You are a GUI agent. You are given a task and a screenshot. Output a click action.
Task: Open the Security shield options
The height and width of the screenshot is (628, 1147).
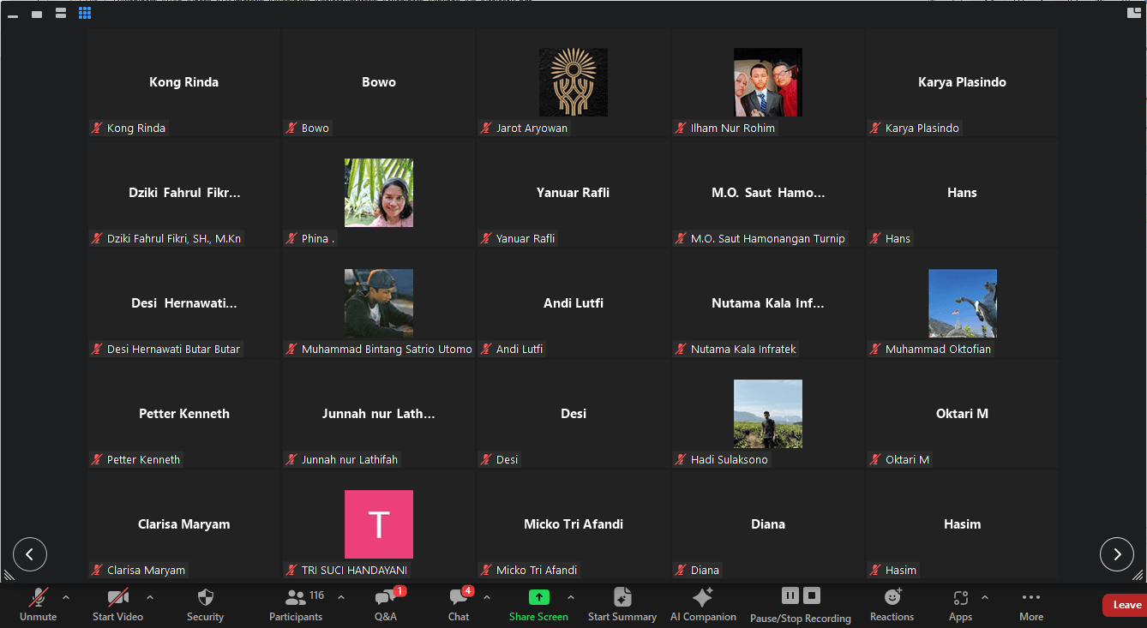[x=205, y=604]
